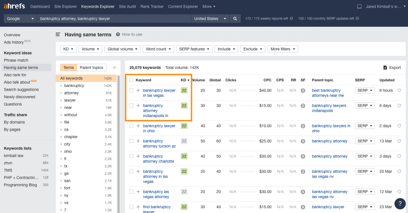Click the monthly SERP updates help icon
This screenshot has height=213, width=408.
357,18
